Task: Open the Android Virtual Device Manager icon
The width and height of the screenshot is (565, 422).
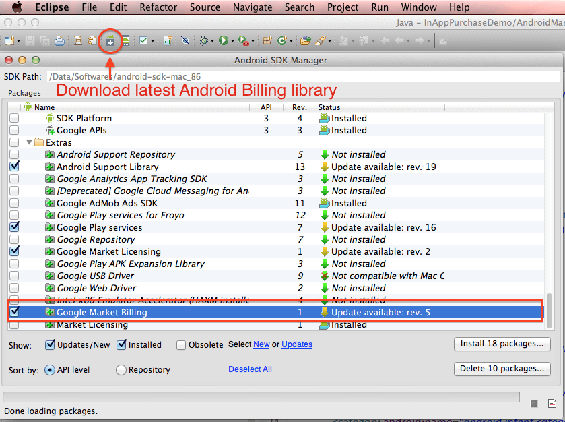Action: 125,40
